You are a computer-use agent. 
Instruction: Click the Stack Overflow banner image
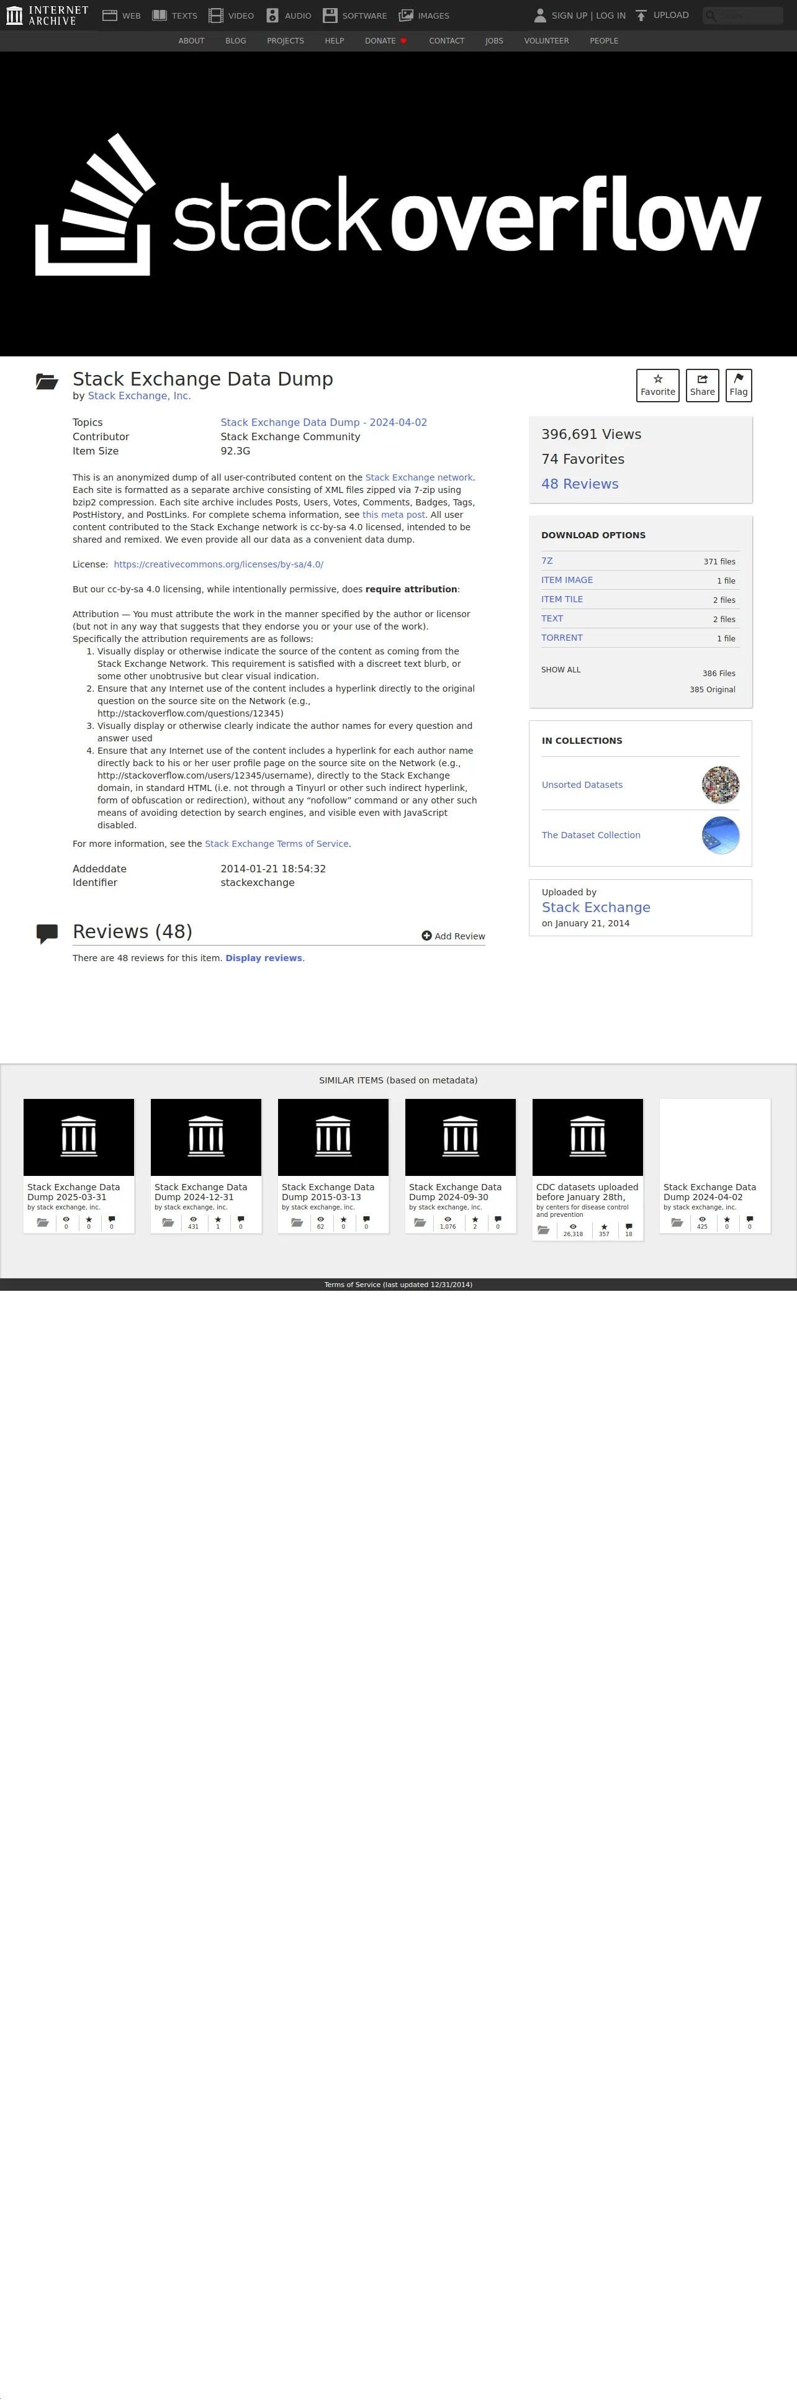pyautogui.click(x=398, y=204)
